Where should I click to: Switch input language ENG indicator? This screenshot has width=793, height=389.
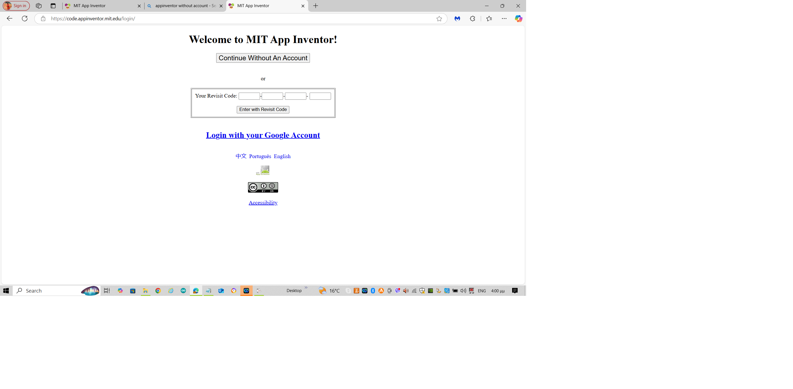[x=482, y=291]
